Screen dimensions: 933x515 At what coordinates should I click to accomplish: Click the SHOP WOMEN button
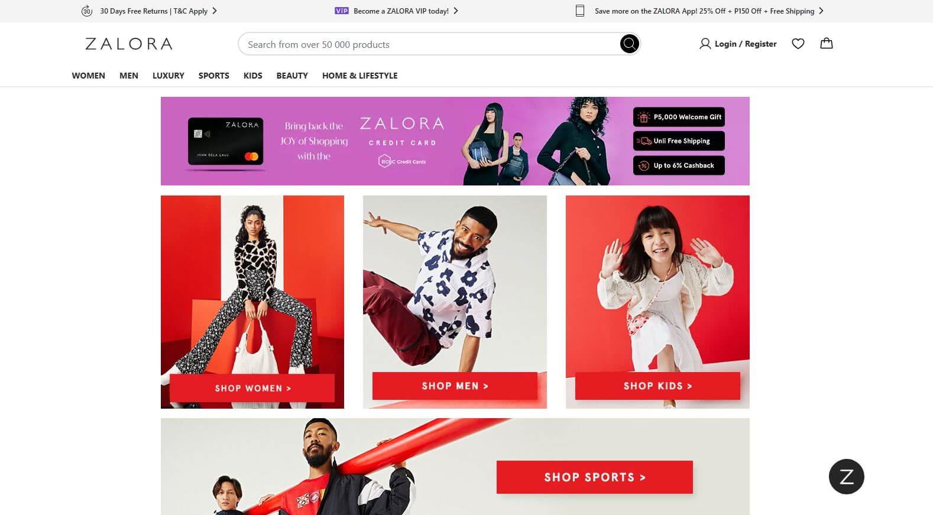point(252,388)
